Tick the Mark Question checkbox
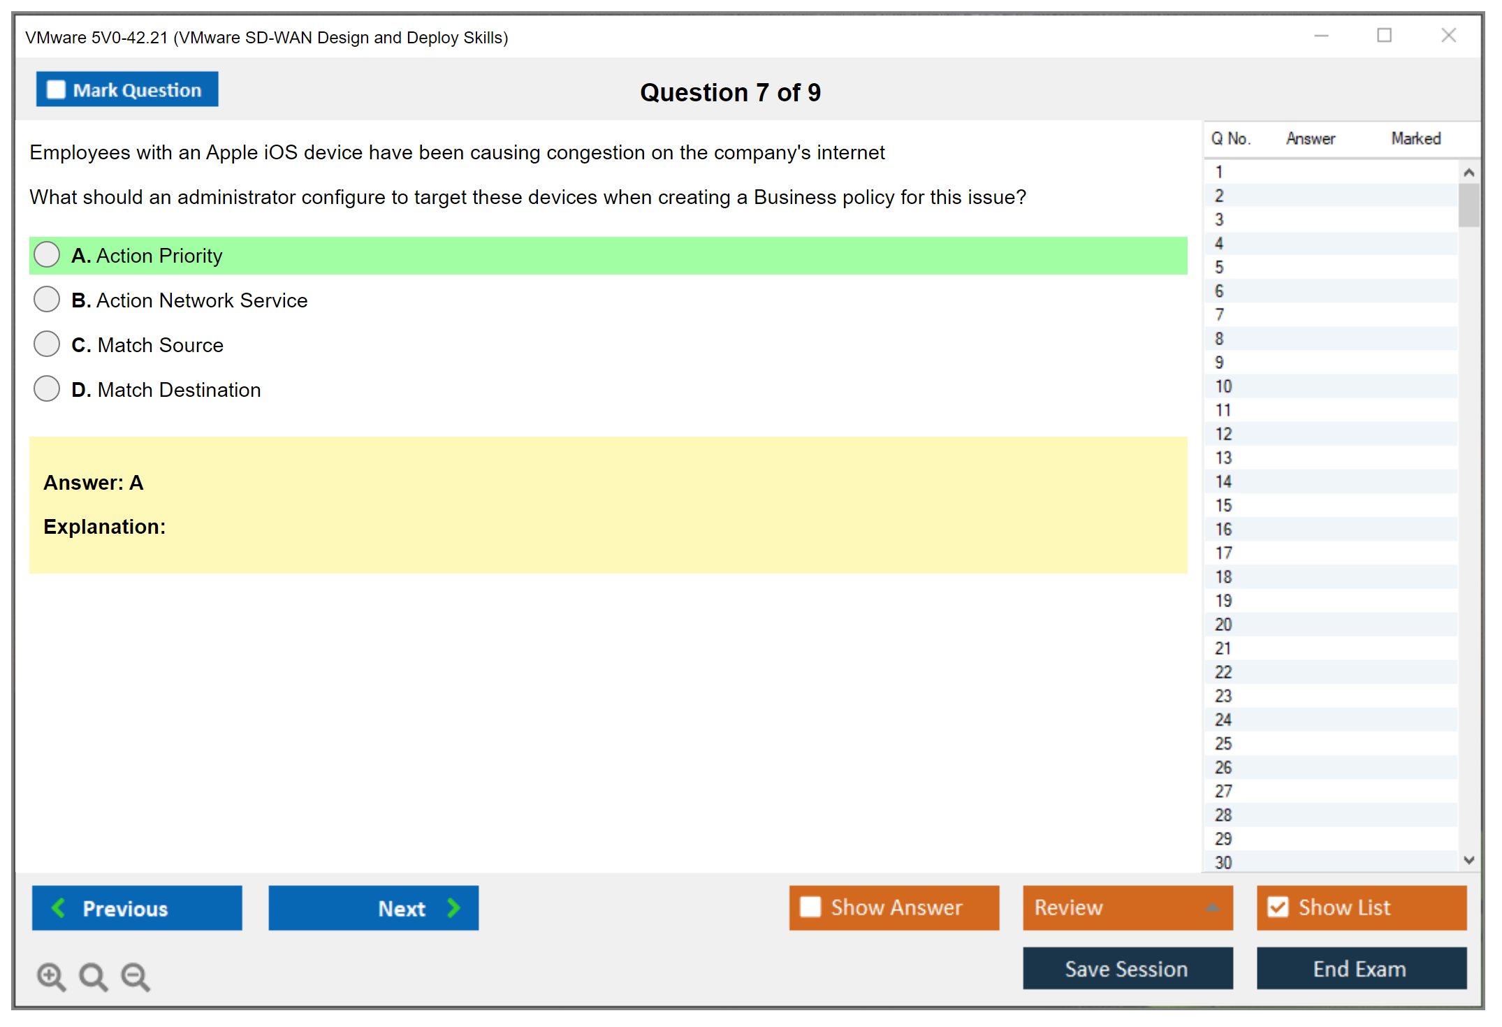Screen dimensions: 1502x1027 pyautogui.click(x=56, y=89)
